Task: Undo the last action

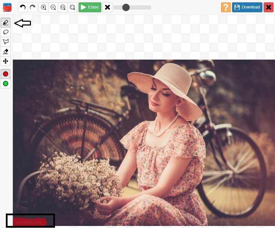Action: coord(23,7)
